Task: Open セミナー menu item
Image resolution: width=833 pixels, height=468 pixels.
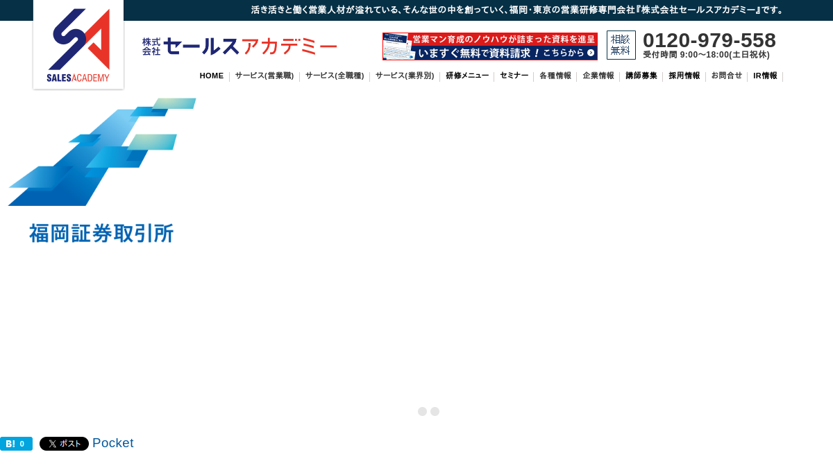Action: coord(514,76)
